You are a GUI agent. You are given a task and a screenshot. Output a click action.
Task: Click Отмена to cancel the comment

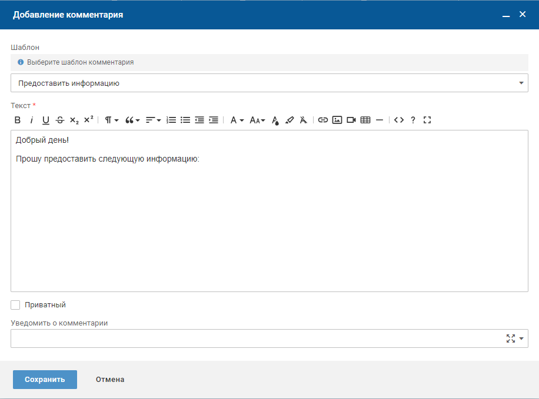(110, 380)
